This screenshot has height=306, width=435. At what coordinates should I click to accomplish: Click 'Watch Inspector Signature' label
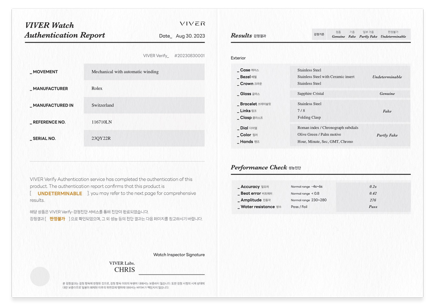click(179, 255)
